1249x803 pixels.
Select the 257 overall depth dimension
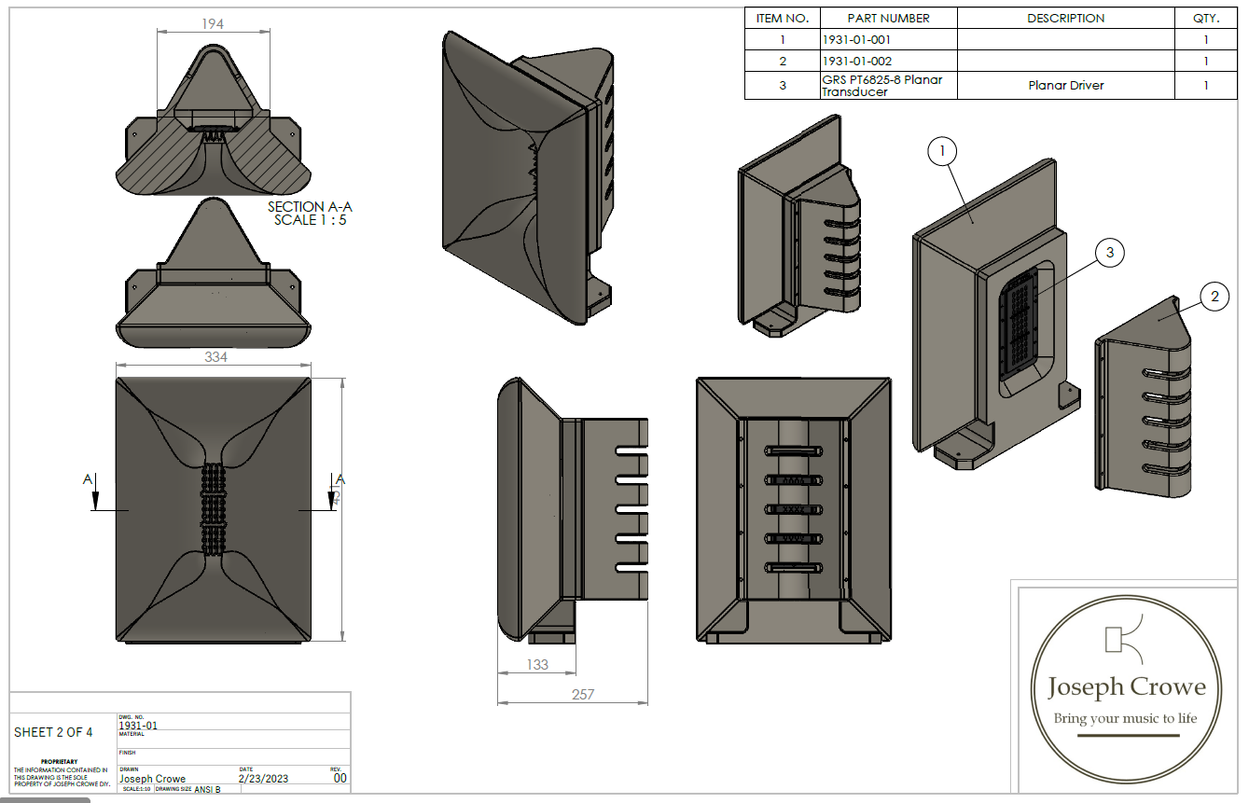pyautogui.click(x=581, y=694)
